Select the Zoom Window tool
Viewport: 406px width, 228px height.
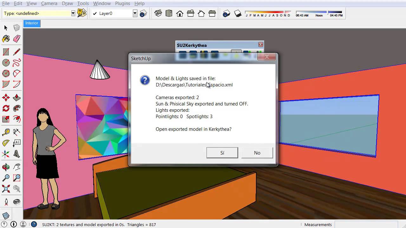(16, 178)
